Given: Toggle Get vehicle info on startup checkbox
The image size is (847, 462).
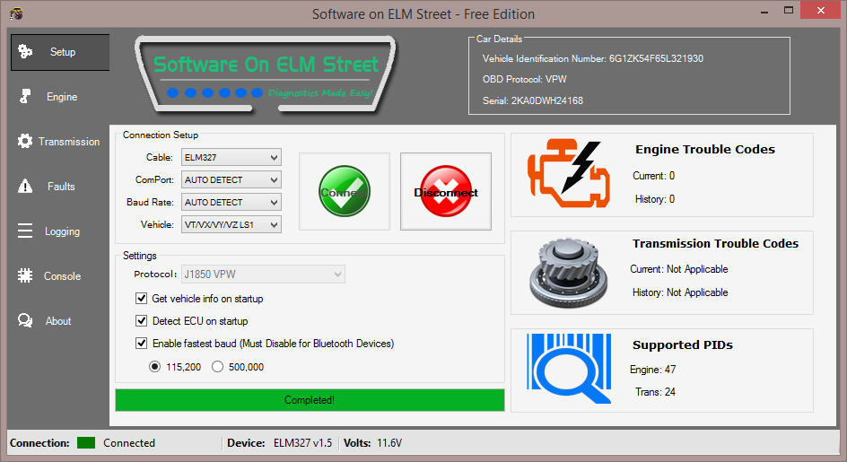Looking at the screenshot, I should [x=141, y=298].
